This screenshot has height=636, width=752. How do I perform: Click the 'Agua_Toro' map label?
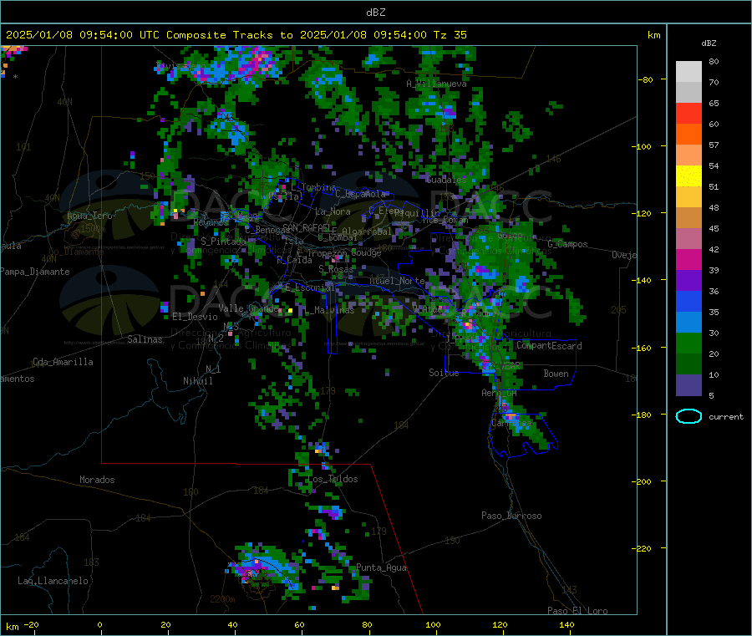[89, 216]
